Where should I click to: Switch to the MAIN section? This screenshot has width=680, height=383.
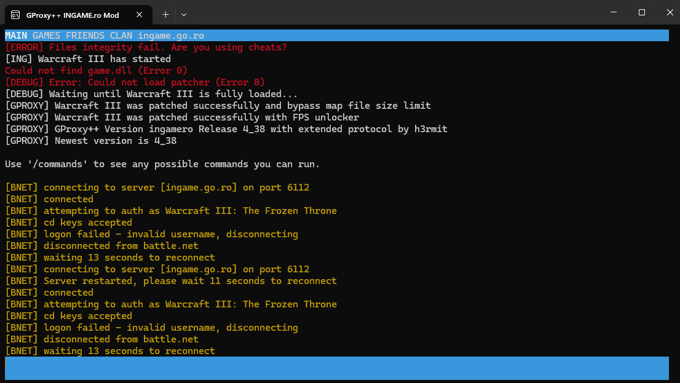pyautogui.click(x=16, y=36)
